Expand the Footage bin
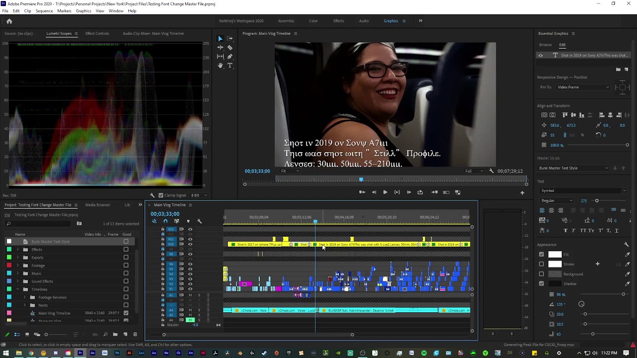The height and width of the screenshot is (358, 637). (18, 266)
